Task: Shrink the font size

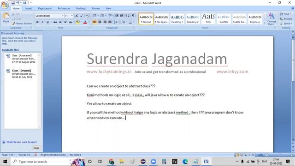Action: coord(82,16)
